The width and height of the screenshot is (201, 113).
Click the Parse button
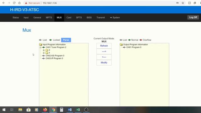click(66, 40)
